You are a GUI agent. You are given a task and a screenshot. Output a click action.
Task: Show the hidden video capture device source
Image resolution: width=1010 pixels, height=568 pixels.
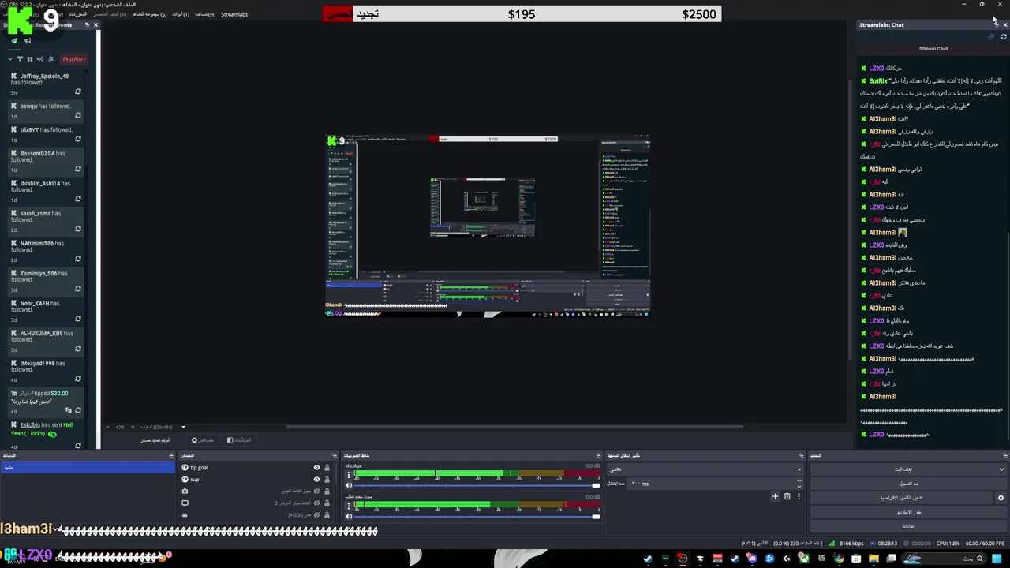(x=316, y=491)
